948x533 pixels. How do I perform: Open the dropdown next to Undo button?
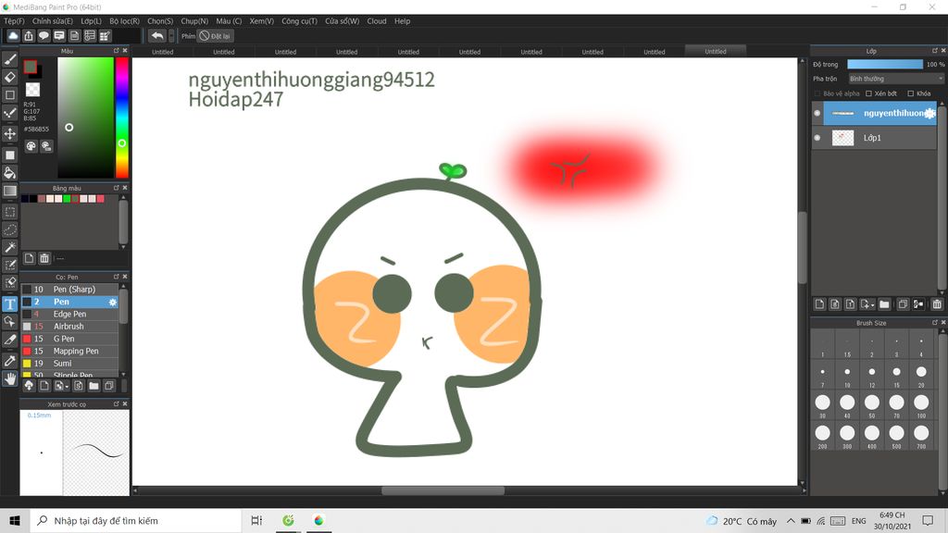[171, 36]
